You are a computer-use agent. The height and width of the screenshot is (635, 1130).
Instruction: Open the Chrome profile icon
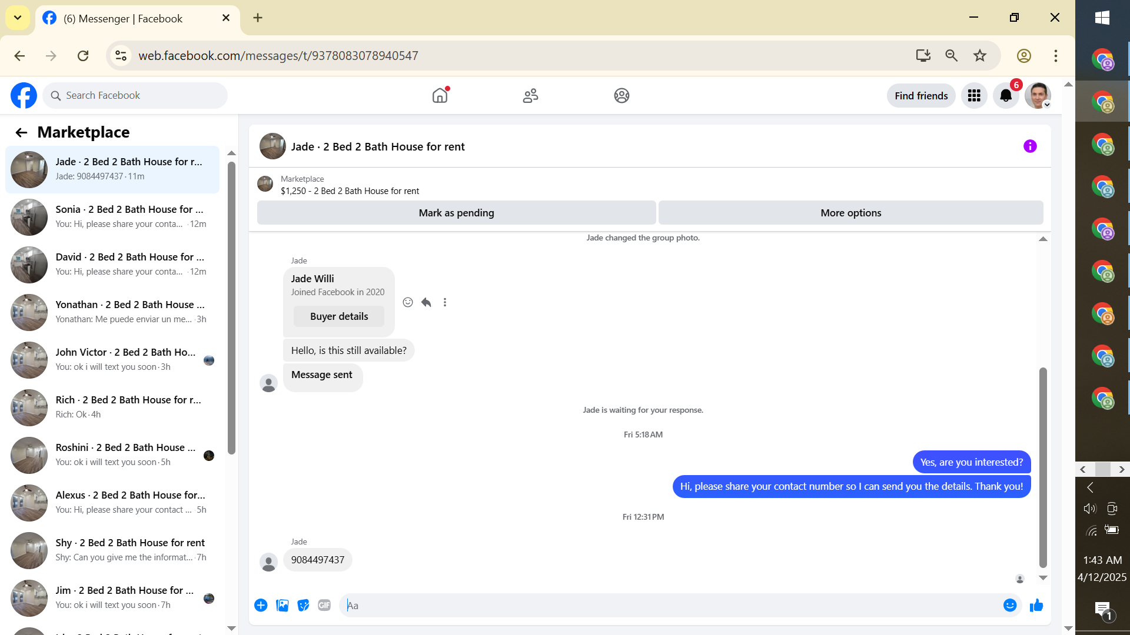1024,55
